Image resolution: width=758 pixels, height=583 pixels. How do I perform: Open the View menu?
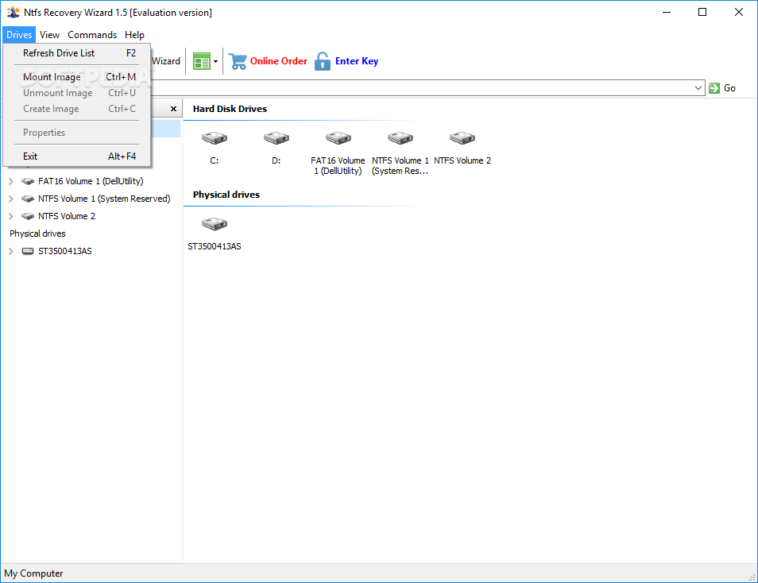click(49, 35)
